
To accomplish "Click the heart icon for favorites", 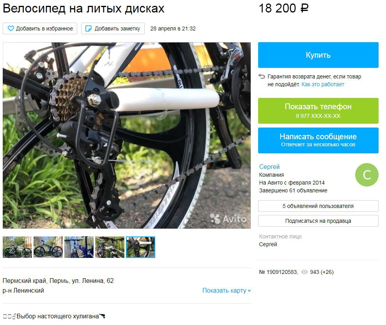I will [x=11, y=28].
